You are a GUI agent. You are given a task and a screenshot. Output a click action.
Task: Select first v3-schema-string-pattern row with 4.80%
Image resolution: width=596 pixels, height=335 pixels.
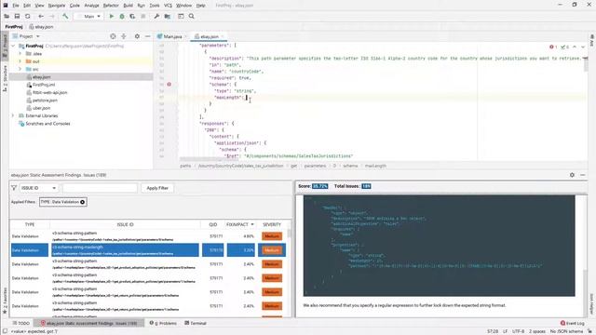tap(149, 236)
